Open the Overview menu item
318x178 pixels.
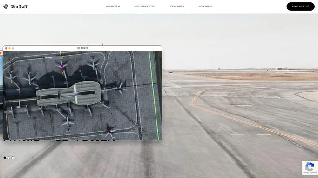pyautogui.click(x=113, y=6)
